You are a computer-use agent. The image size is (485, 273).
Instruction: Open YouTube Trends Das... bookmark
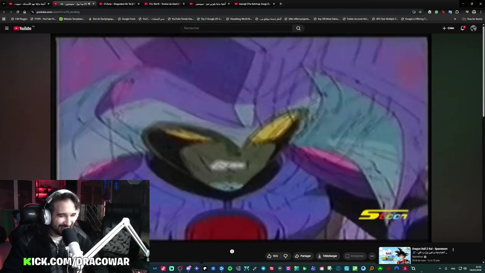(180, 19)
